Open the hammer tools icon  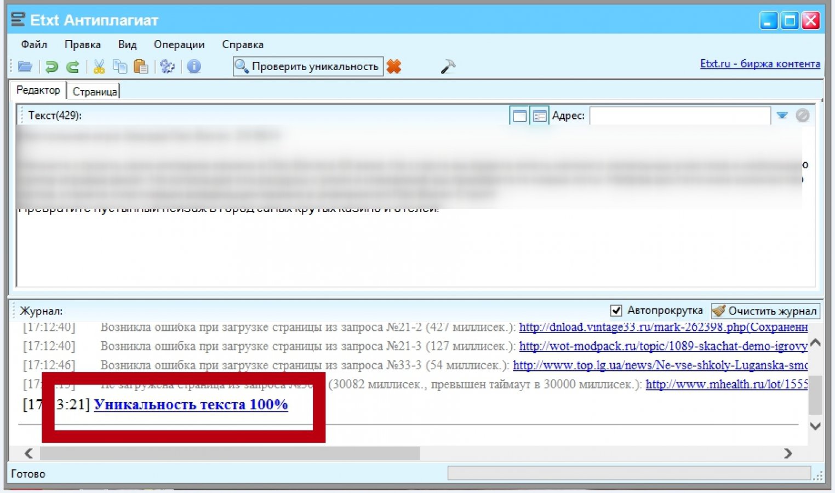pyautogui.click(x=448, y=67)
